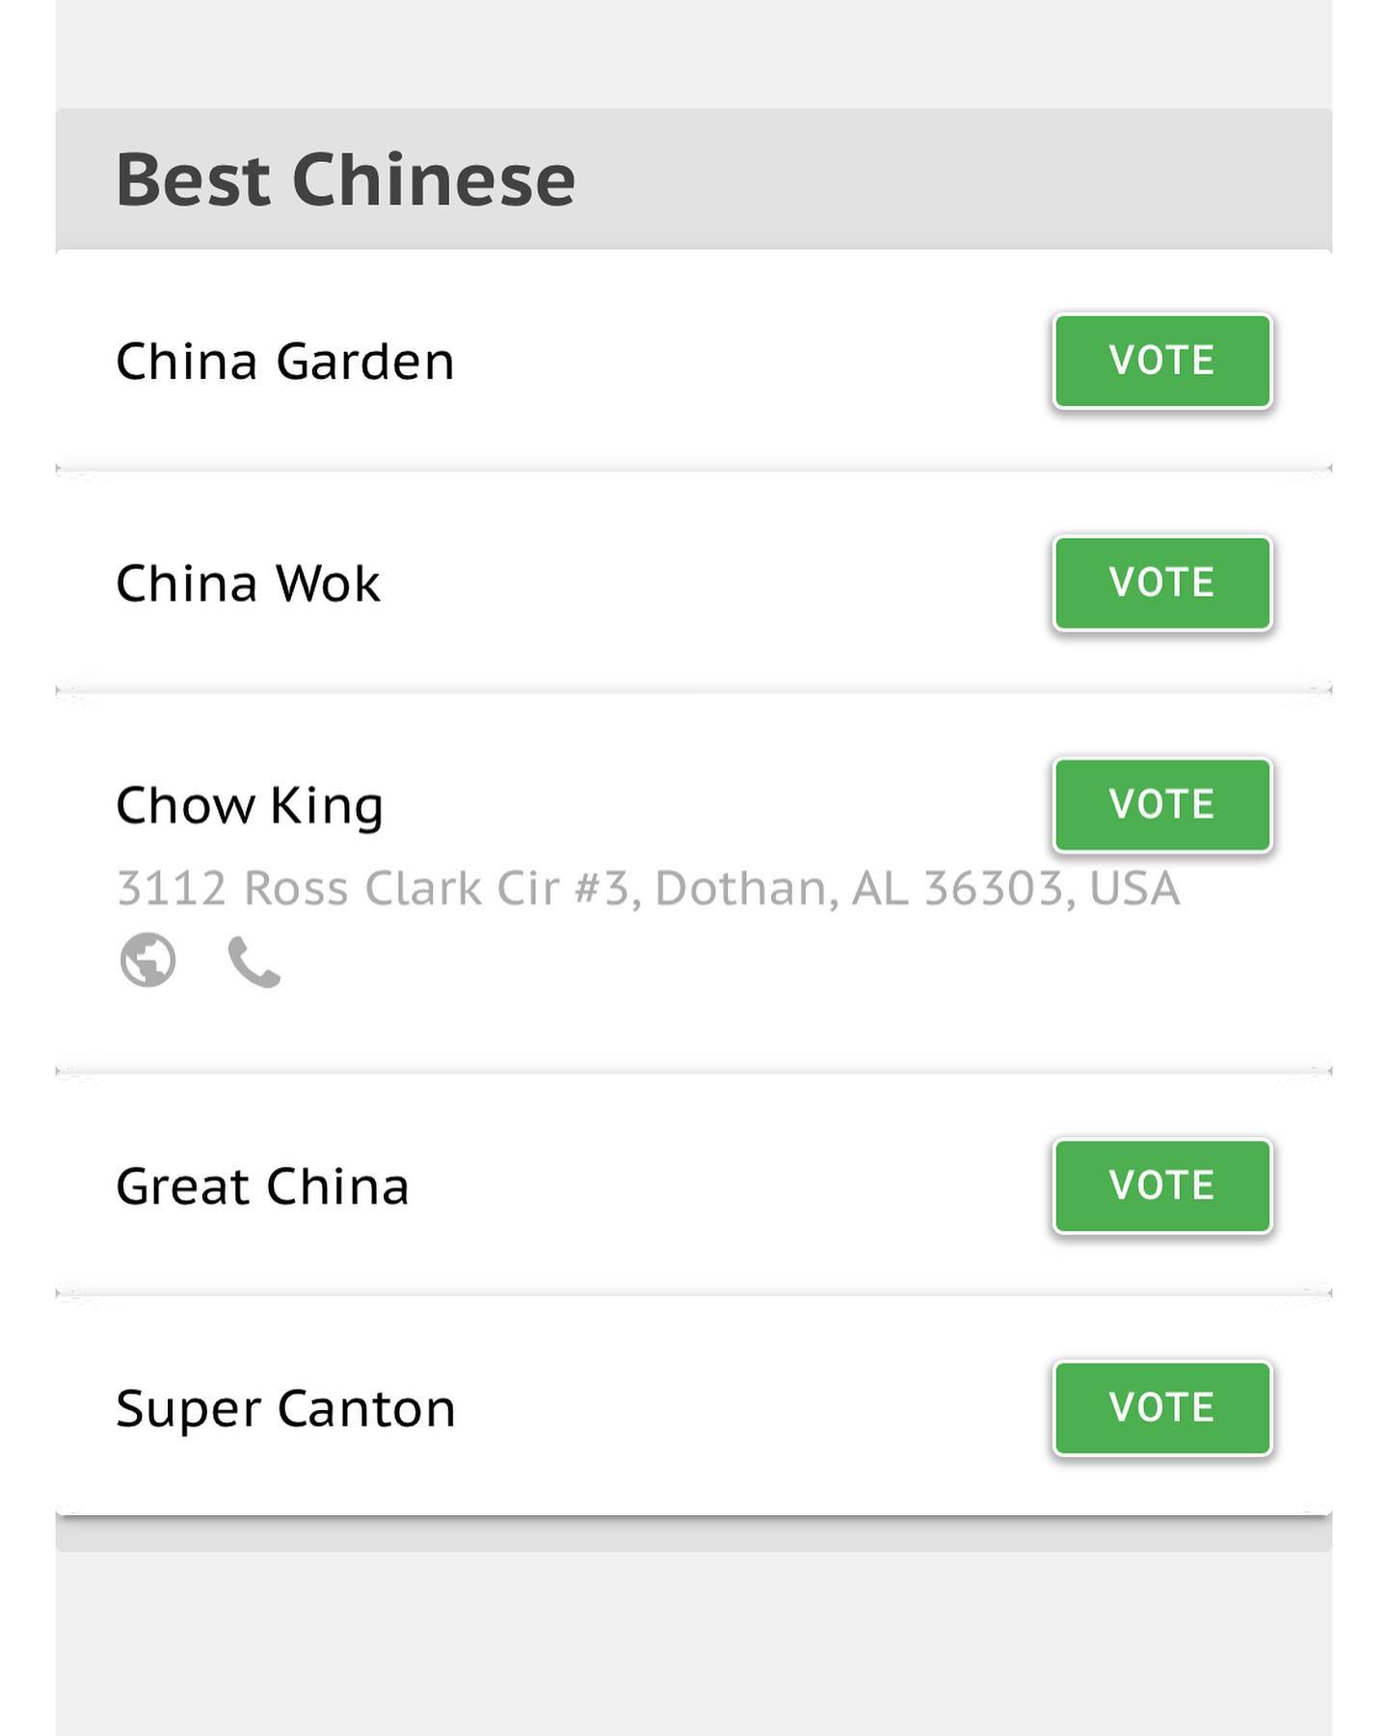Vote for Super Canton
The height and width of the screenshot is (1736, 1388).
(x=1162, y=1407)
